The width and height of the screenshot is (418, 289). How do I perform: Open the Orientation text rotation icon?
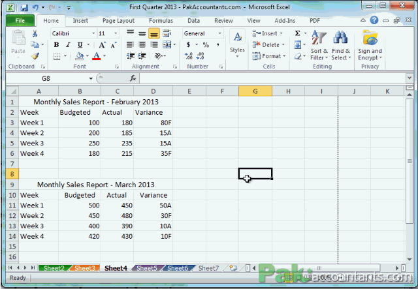[159, 56]
